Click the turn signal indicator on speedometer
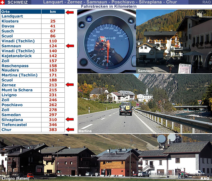The width and height of the screenshot is (212, 181). tap(82, 25)
